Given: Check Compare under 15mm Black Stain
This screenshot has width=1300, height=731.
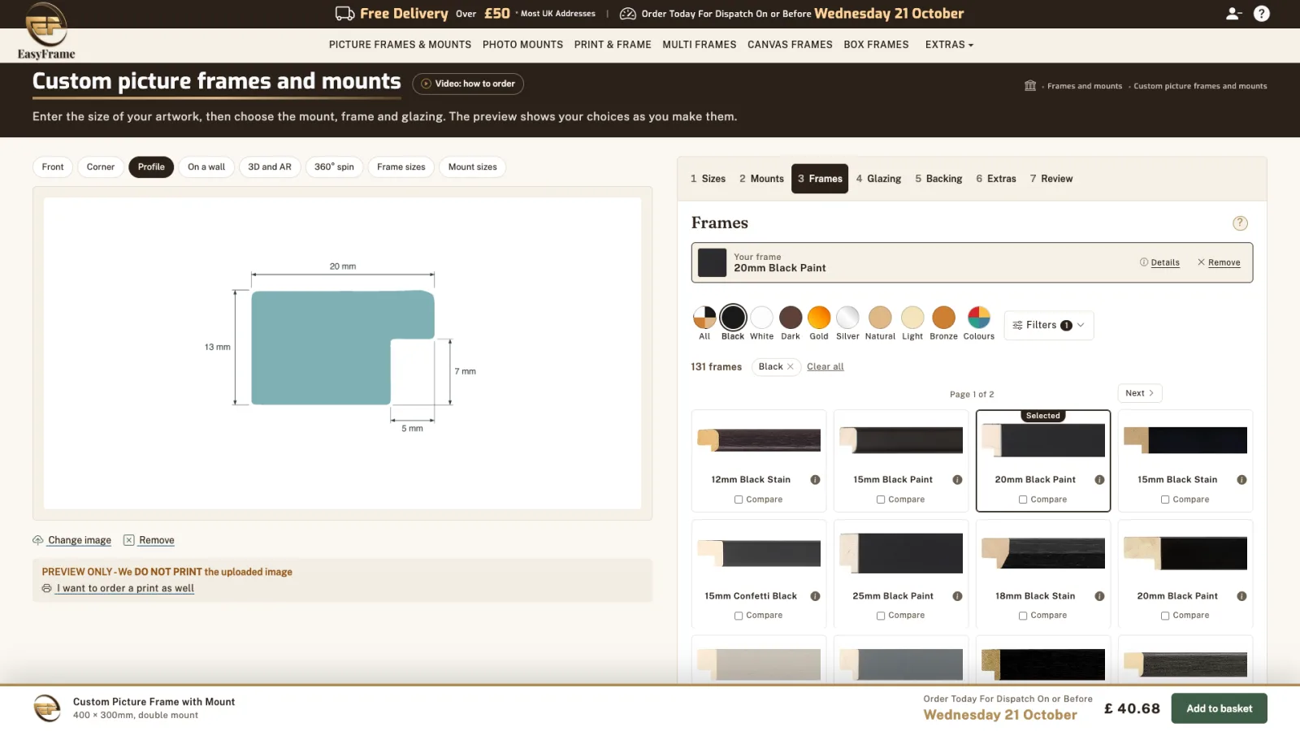Looking at the screenshot, I should (x=1165, y=500).
